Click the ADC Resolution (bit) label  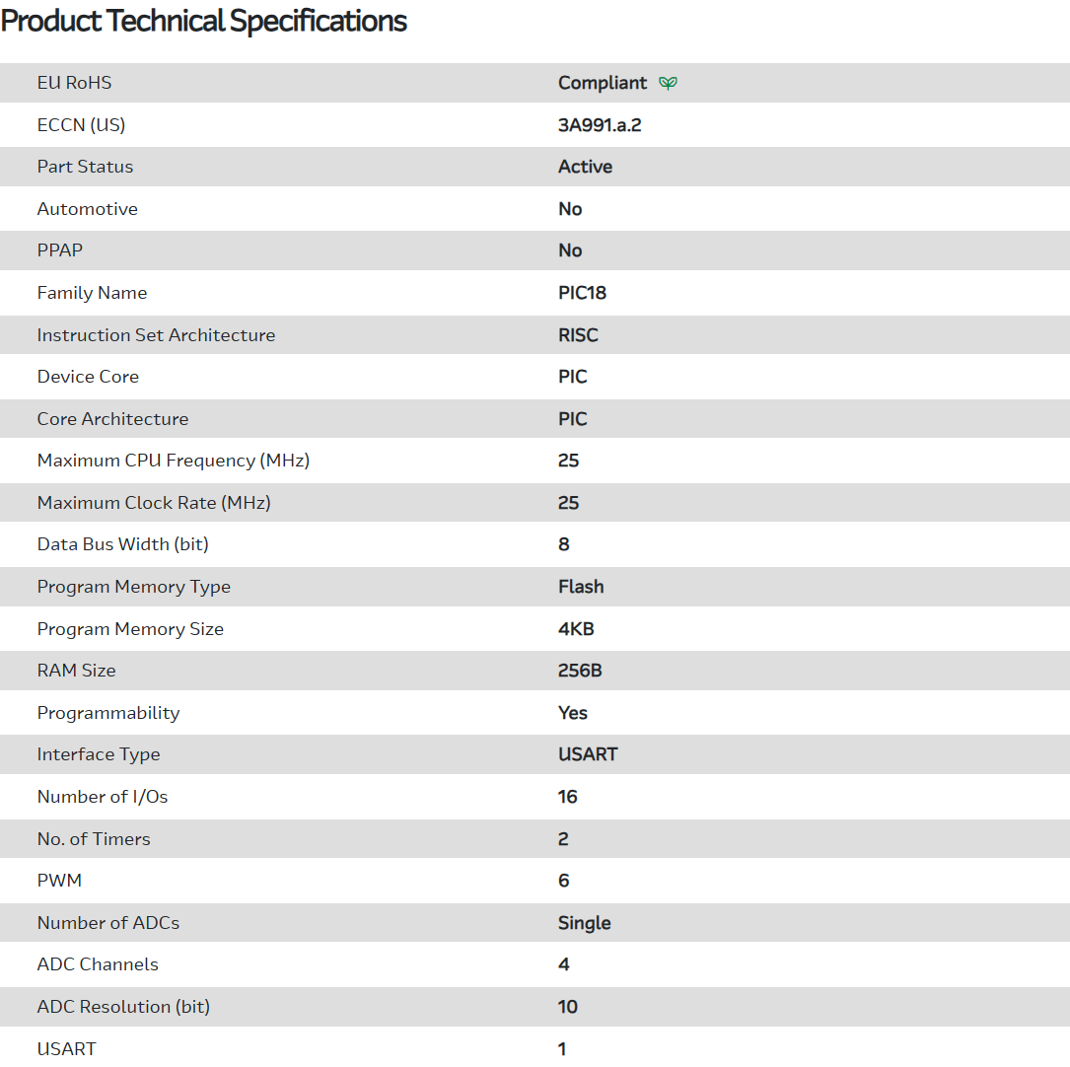click(123, 1007)
